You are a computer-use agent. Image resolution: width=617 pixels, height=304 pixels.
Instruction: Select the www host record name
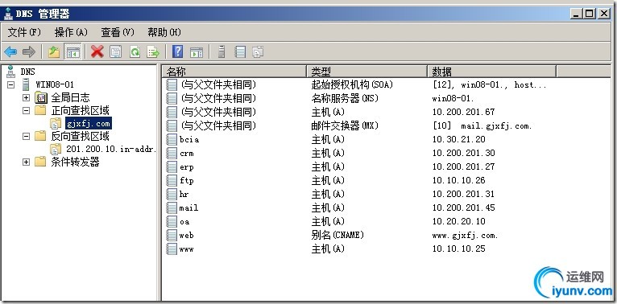click(x=187, y=249)
